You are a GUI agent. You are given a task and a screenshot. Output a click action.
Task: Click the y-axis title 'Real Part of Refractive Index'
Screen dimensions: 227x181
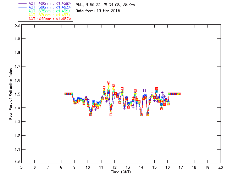pos(10,94)
